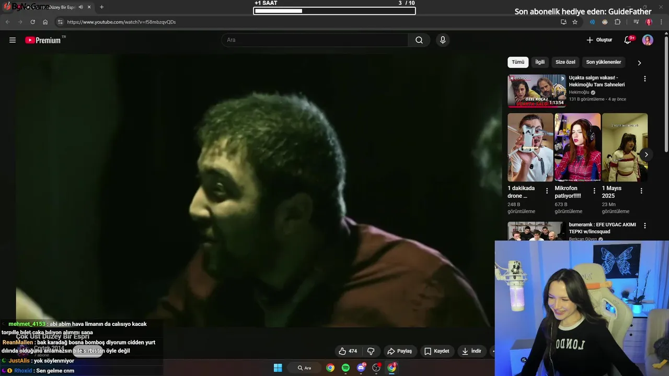This screenshot has width=669, height=376.
Task: Reload the current page
Action: (32, 22)
